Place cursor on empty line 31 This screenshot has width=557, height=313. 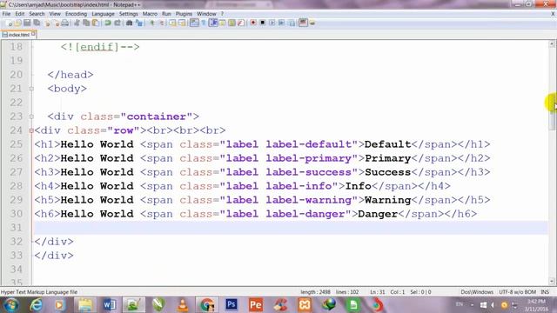tap(291, 228)
